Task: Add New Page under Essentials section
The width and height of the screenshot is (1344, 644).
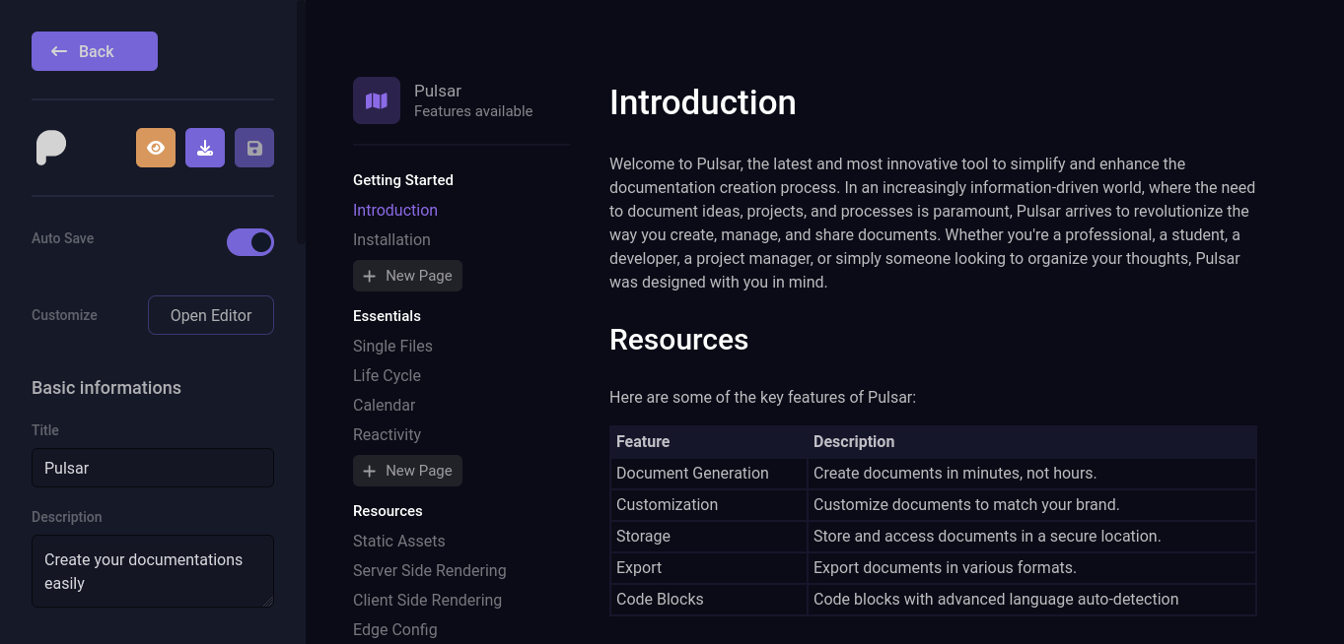Action: tap(407, 471)
